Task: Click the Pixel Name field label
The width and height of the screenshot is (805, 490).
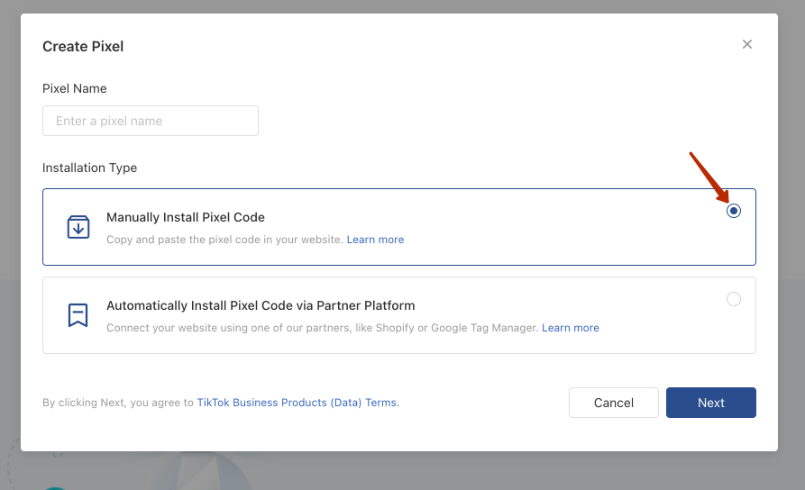Action: tap(75, 88)
